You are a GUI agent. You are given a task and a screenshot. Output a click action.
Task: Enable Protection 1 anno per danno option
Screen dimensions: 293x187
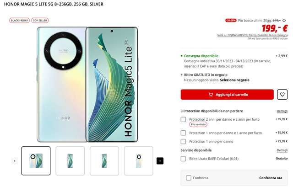(x=183, y=141)
